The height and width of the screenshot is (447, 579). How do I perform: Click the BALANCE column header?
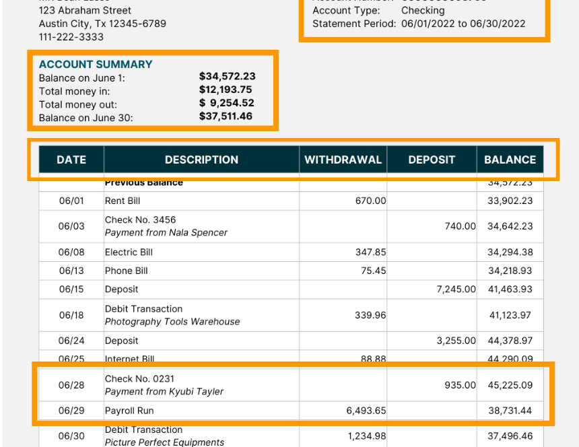[x=510, y=160]
